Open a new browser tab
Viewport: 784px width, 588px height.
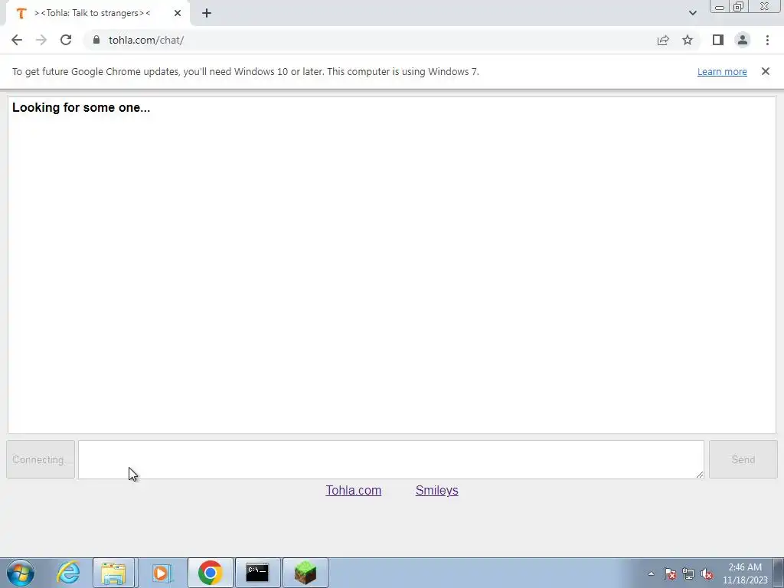coord(207,13)
